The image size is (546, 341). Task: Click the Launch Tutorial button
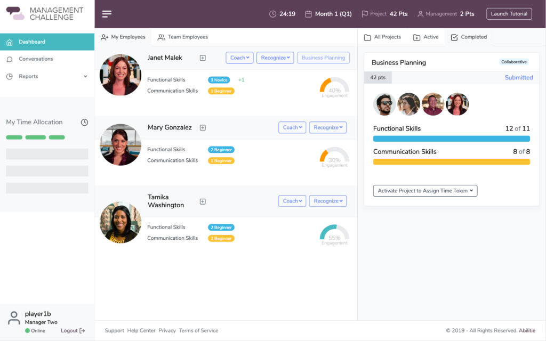point(509,14)
